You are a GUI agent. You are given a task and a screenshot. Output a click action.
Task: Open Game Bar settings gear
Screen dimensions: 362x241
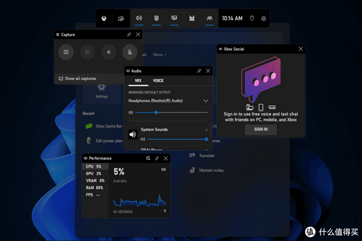click(x=263, y=18)
